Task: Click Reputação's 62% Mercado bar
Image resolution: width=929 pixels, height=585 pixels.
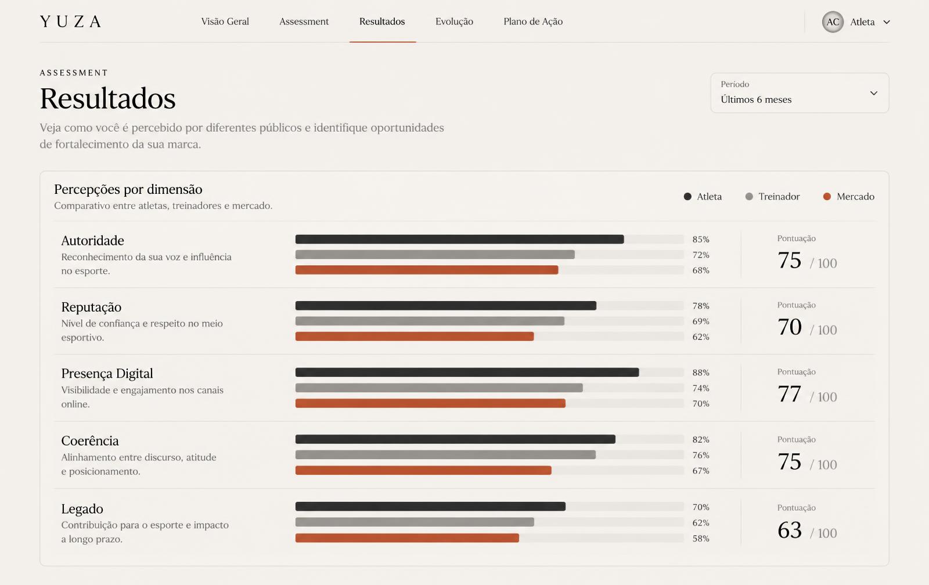Action: click(415, 337)
